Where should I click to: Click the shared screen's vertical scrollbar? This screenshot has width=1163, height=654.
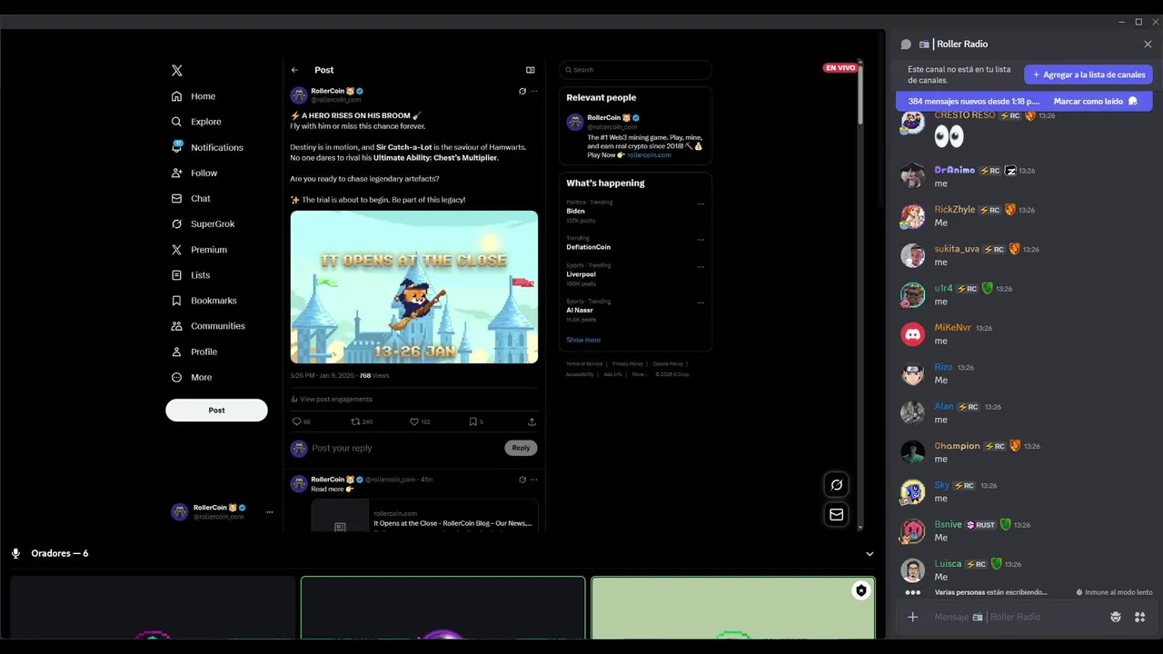(x=860, y=95)
